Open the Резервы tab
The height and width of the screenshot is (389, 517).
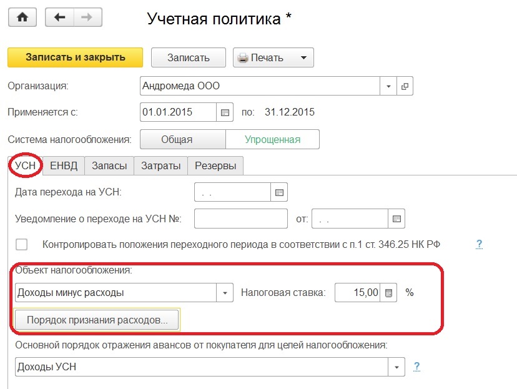coord(215,165)
